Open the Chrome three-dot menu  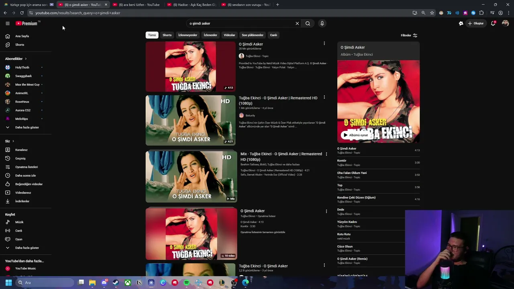pyautogui.click(x=509, y=13)
